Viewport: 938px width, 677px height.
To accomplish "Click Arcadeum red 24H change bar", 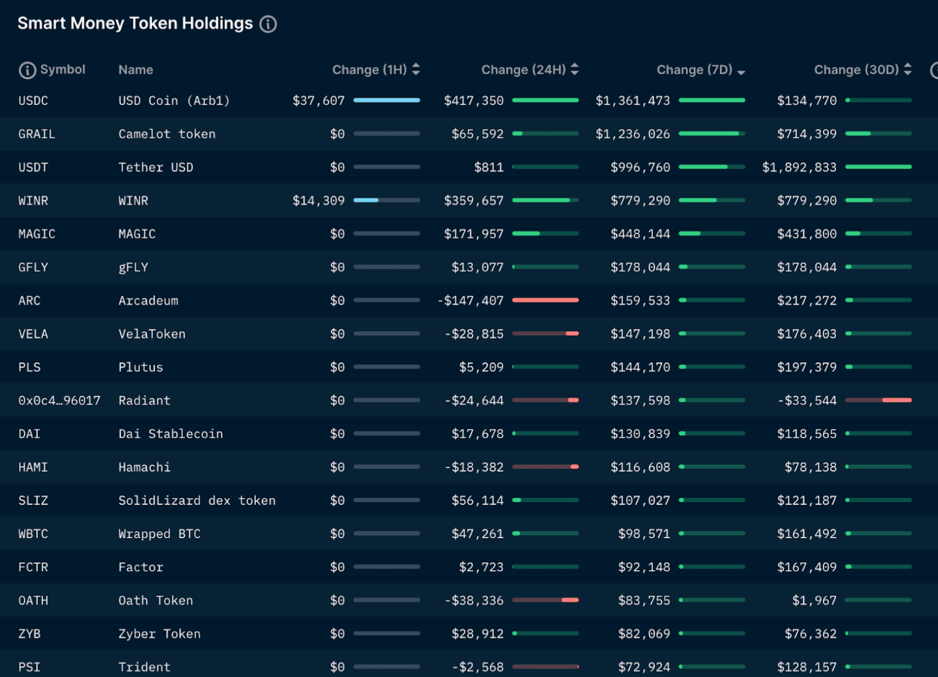I will coord(545,300).
